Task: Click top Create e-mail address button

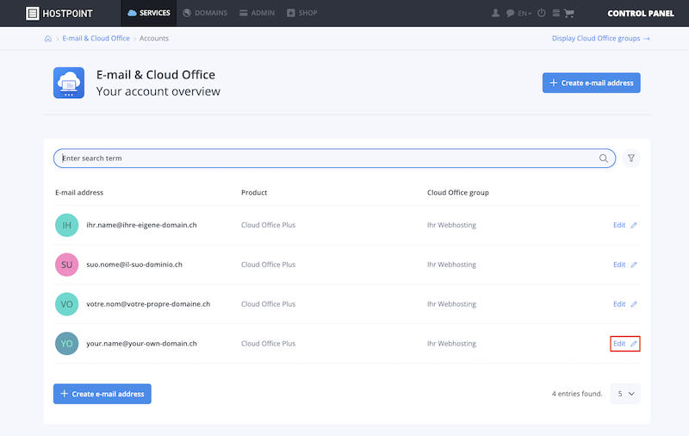Action: [x=591, y=83]
